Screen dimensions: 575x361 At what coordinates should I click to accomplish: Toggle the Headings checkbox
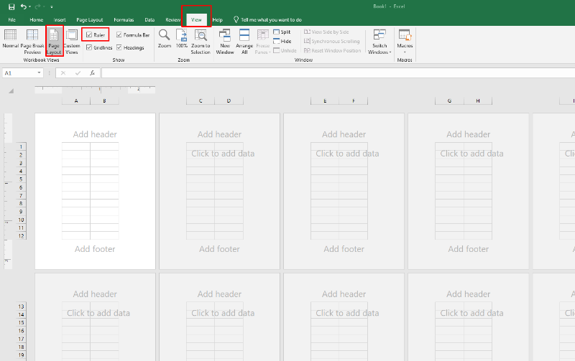119,47
